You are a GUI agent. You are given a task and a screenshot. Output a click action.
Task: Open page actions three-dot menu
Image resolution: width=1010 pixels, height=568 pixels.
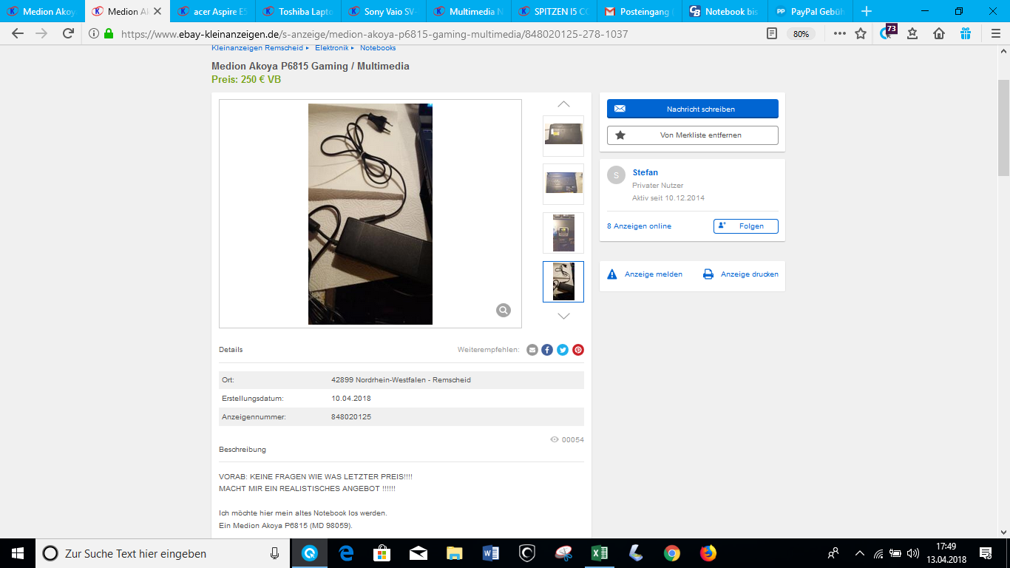[840, 33]
